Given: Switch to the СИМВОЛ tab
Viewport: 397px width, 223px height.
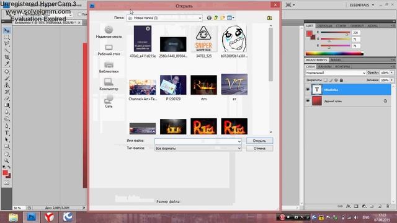Looking at the screenshot, I should point(357,25).
